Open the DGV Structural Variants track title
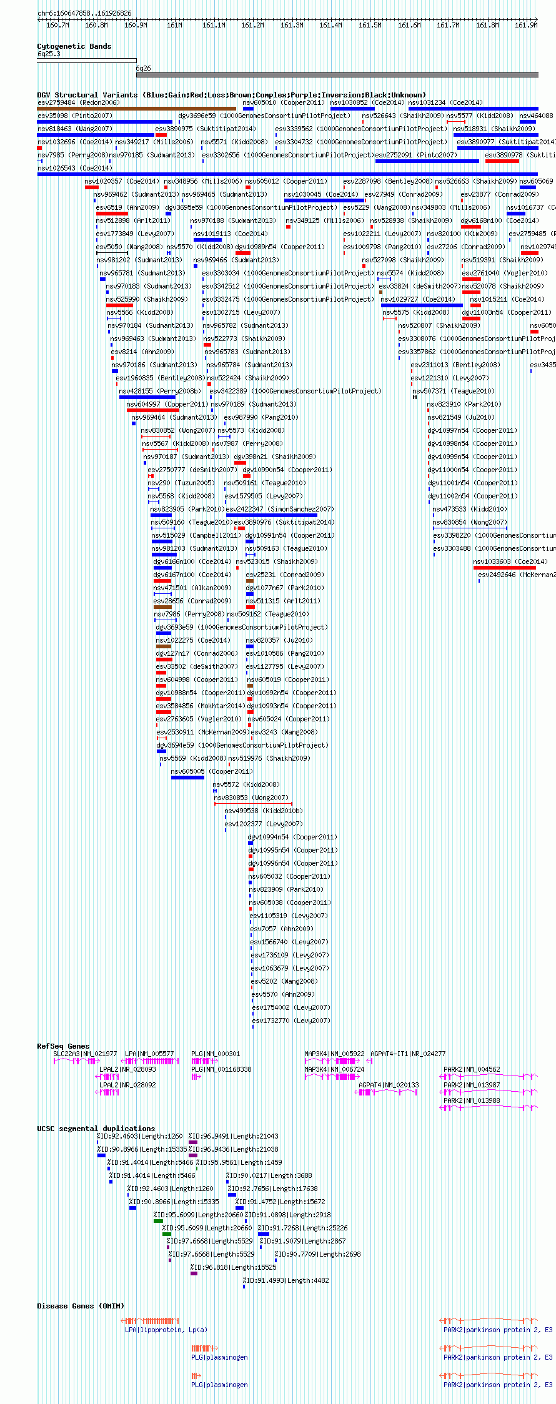 [x=232, y=95]
